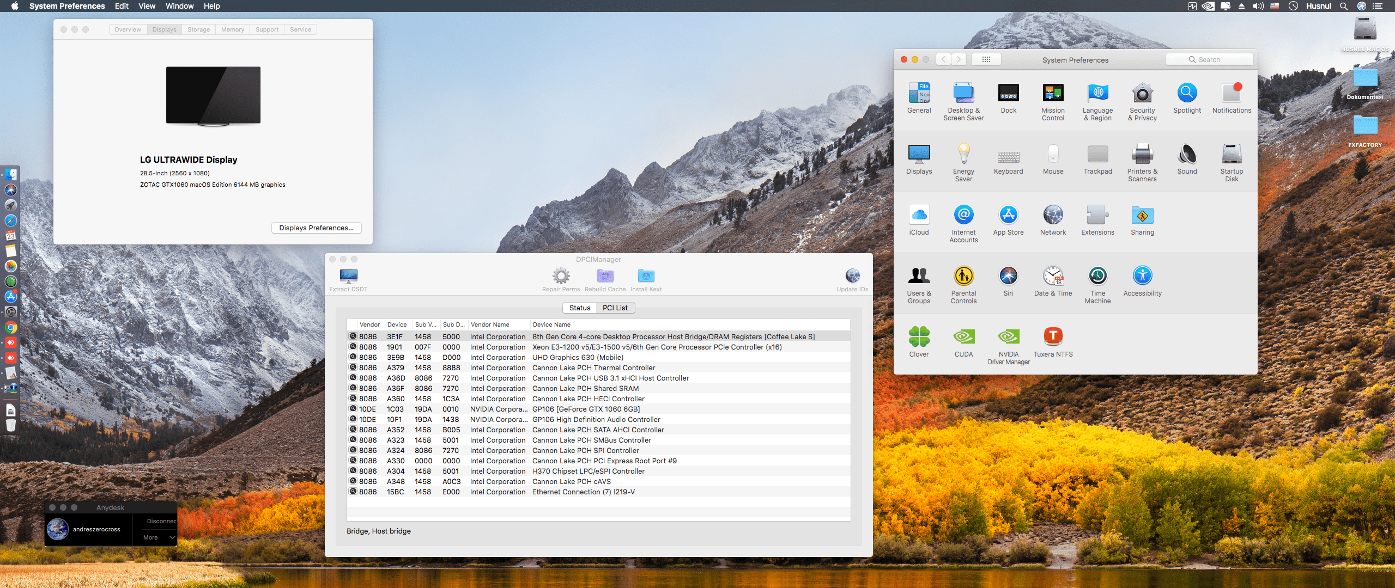
Task: Click the System Preferences search field
Action: 1209,59
